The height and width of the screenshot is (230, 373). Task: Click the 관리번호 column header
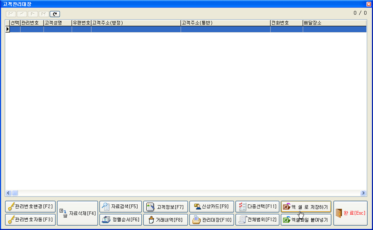tap(32, 23)
